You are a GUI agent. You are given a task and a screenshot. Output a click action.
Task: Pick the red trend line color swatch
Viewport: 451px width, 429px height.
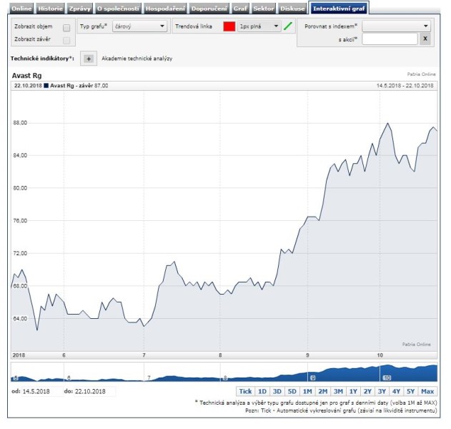229,26
